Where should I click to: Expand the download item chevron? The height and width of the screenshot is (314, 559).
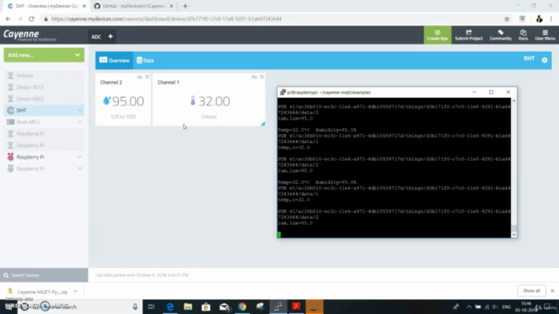[75, 291]
